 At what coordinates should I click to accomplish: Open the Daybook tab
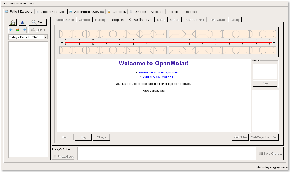pos(138,12)
